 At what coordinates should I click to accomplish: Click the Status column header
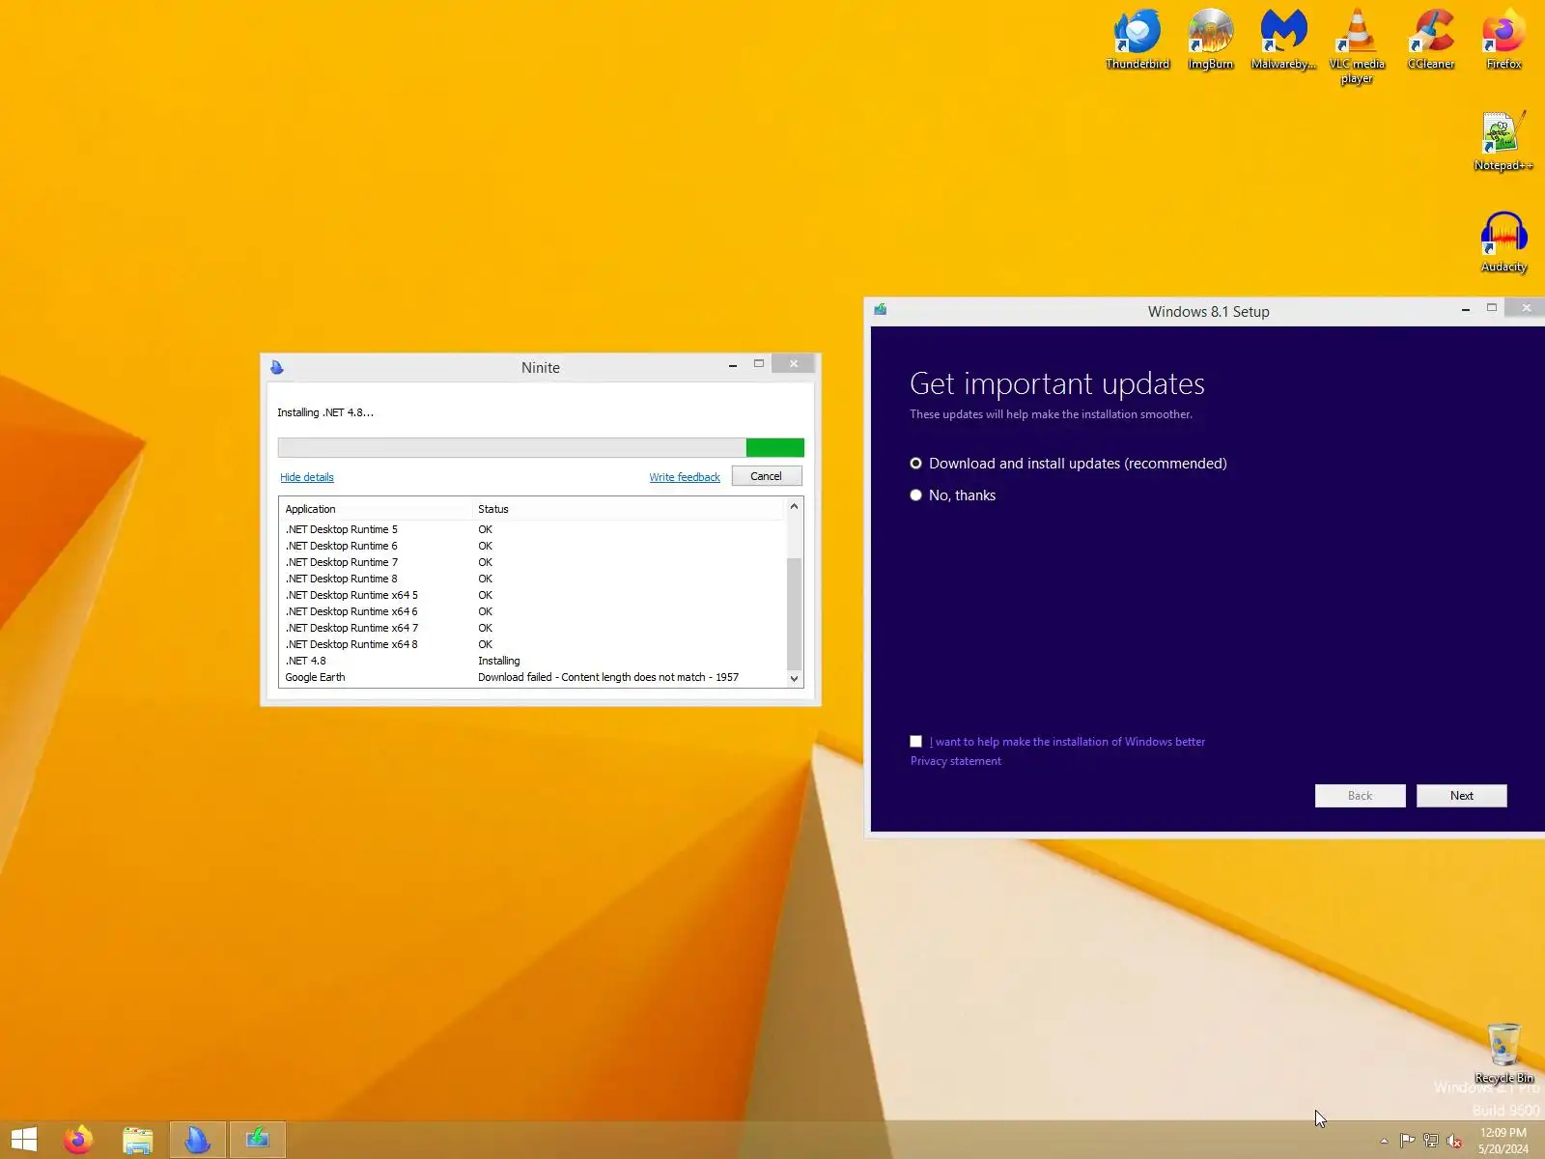pos(628,509)
